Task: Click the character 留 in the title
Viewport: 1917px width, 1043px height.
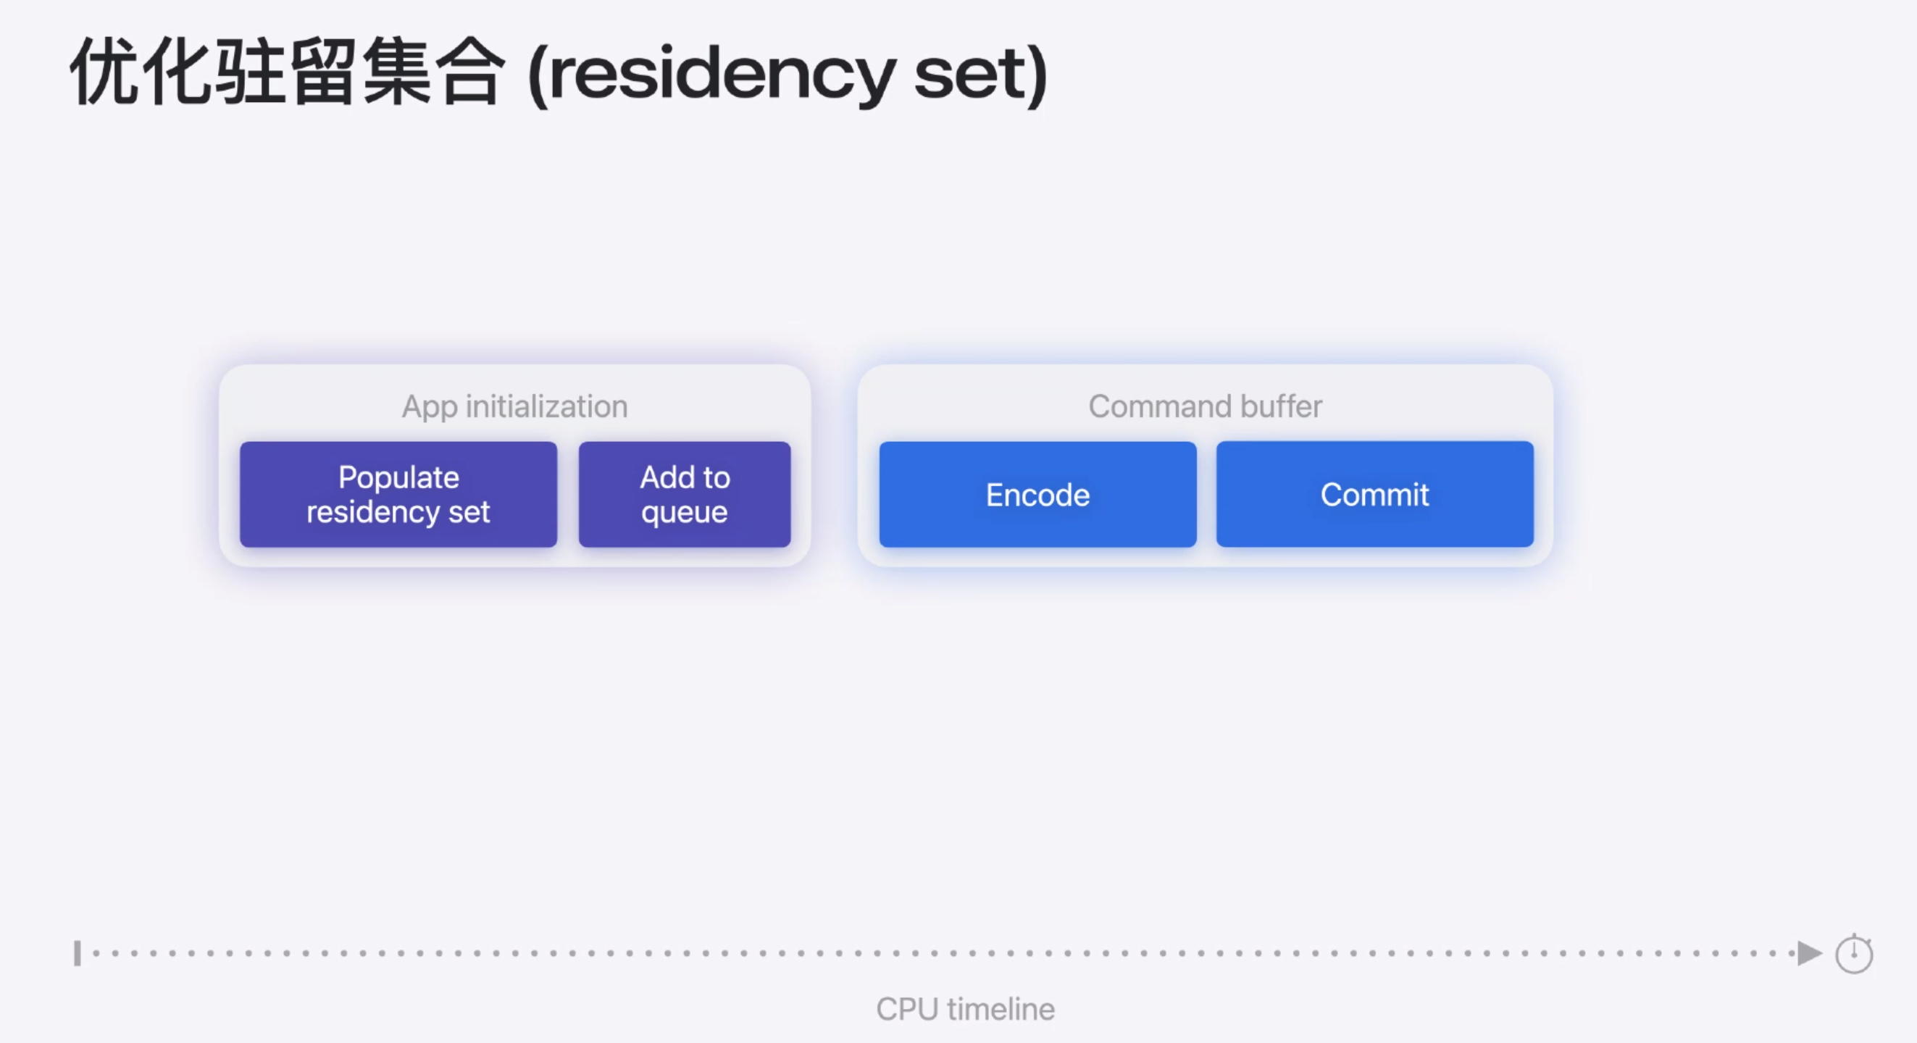Action: pyautogui.click(x=323, y=72)
